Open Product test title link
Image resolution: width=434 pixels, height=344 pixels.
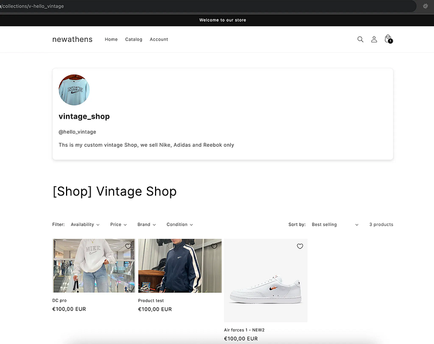tap(151, 300)
